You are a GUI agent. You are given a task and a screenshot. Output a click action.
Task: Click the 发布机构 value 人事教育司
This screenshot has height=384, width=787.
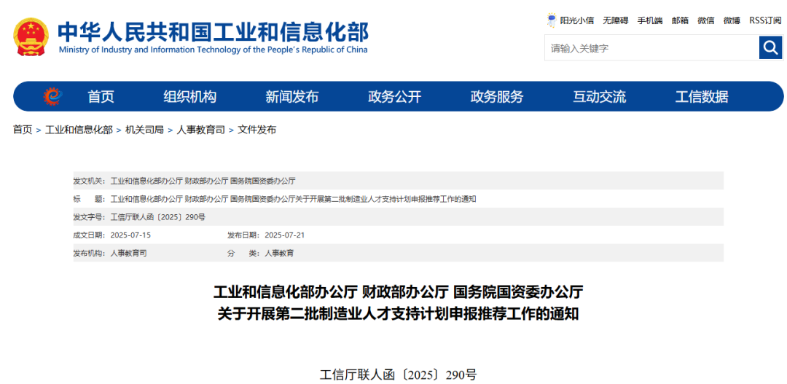coord(128,254)
